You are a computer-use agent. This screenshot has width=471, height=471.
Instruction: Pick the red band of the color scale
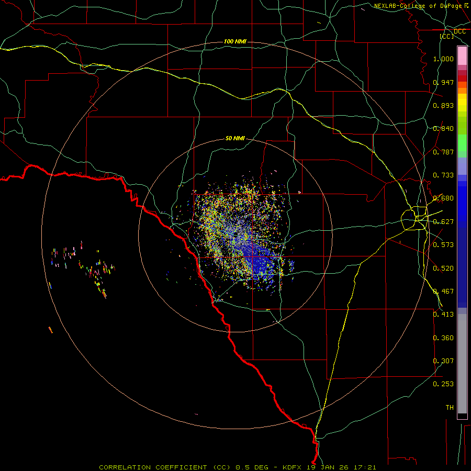point(462,78)
